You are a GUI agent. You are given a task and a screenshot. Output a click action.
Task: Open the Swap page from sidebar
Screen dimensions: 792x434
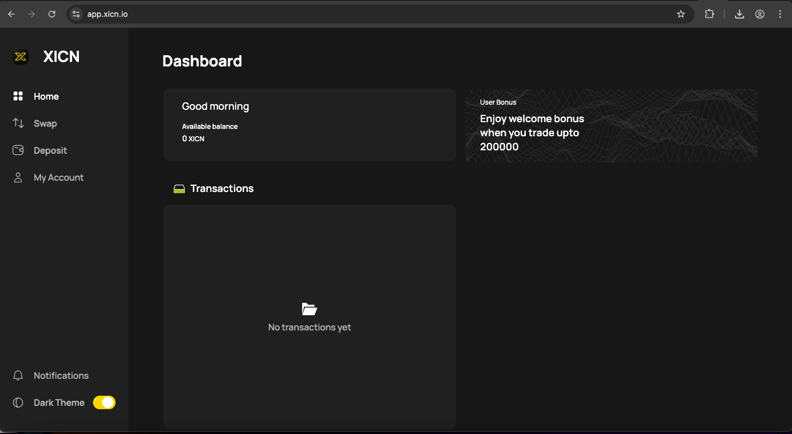pyautogui.click(x=45, y=123)
